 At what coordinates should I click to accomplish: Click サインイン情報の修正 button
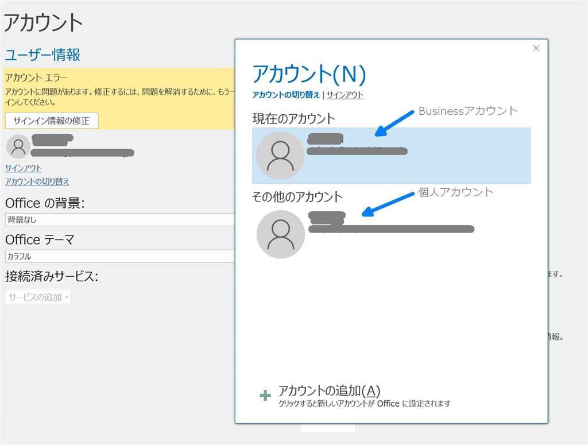[x=52, y=121]
